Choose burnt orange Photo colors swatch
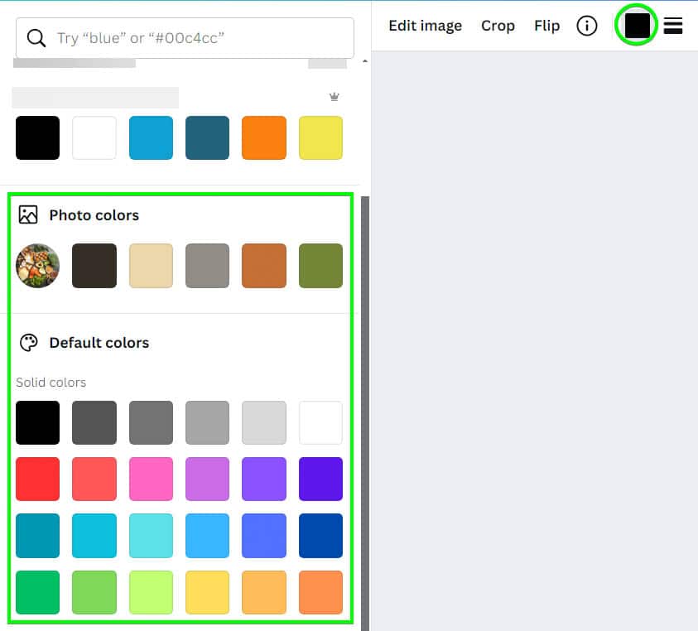The image size is (698, 631). [264, 266]
